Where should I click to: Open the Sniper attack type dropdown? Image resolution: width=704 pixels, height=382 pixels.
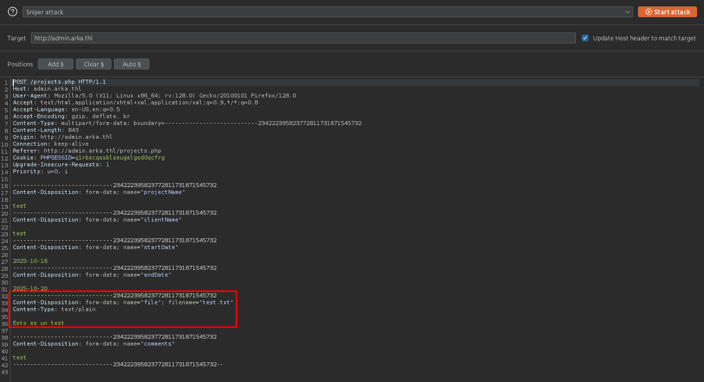tap(327, 12)
